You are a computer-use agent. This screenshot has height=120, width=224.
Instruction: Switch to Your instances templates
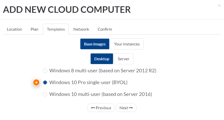[x=127, y=44]
